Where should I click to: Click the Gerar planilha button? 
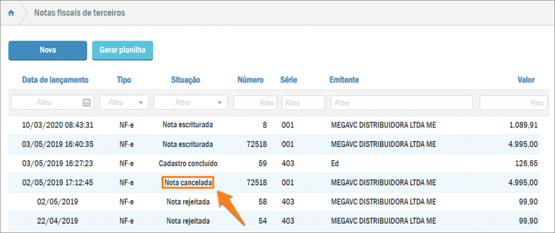pyautogui.click(x=122, y=50)
